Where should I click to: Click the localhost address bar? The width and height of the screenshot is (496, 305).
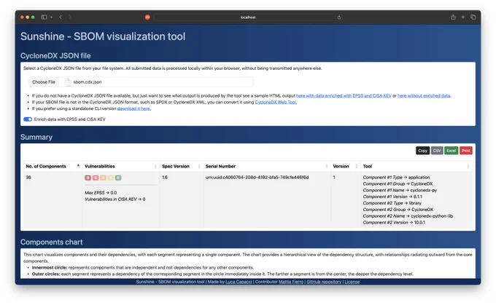(248, 17)
